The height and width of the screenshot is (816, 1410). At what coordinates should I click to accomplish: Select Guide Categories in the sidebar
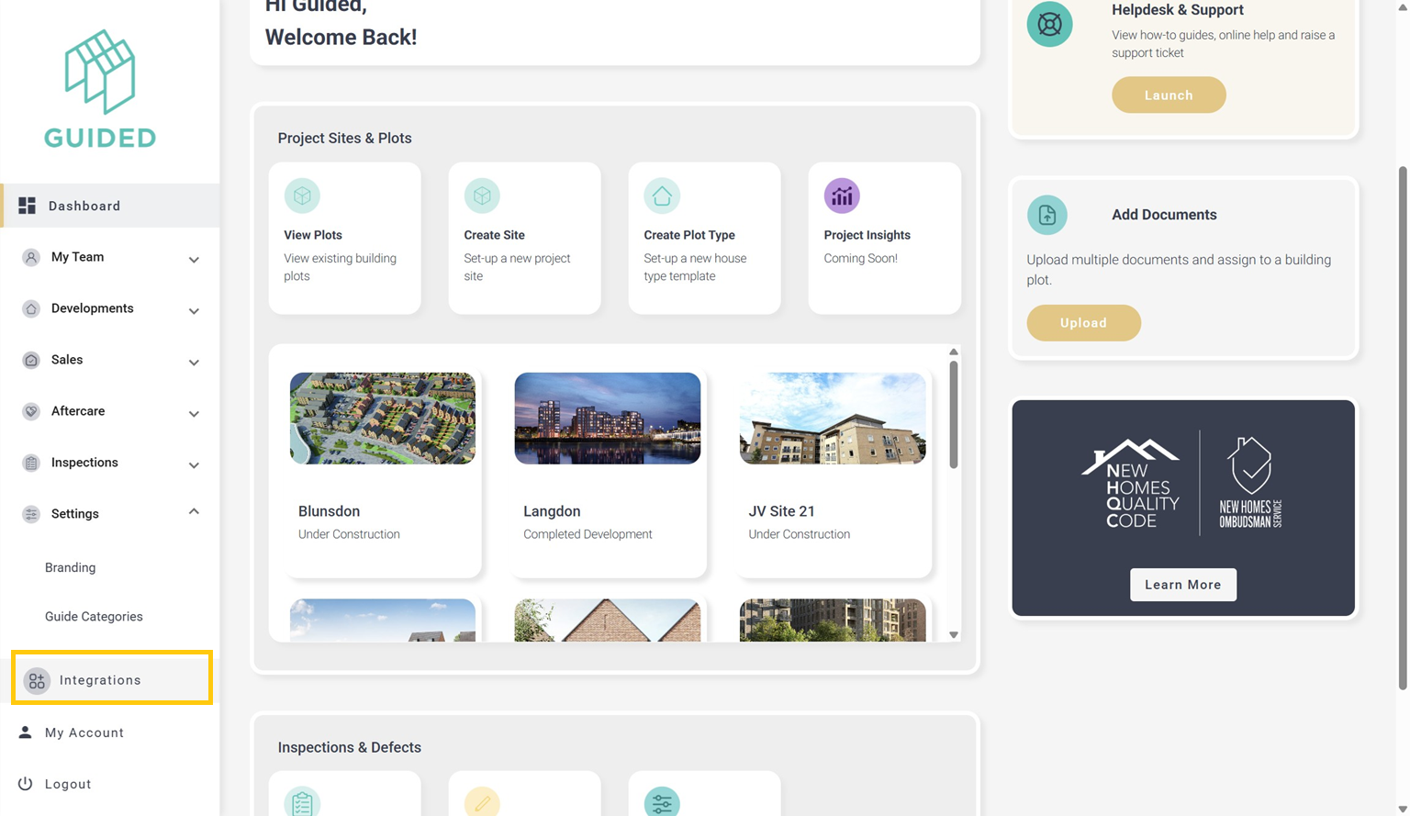click(94, 617)
